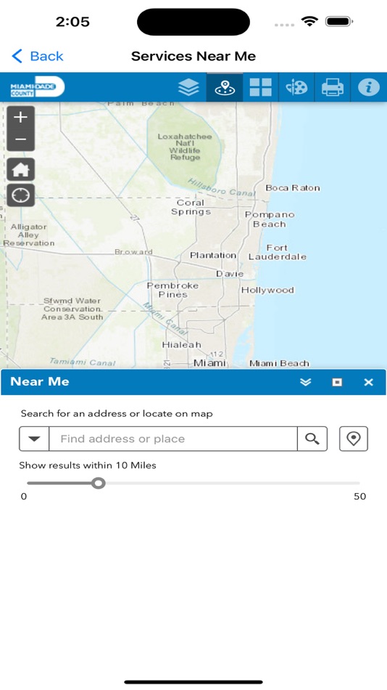The image size is (387, 690).
Task: Click the Alligator Alley Reservation label
Action: point(29,235)
